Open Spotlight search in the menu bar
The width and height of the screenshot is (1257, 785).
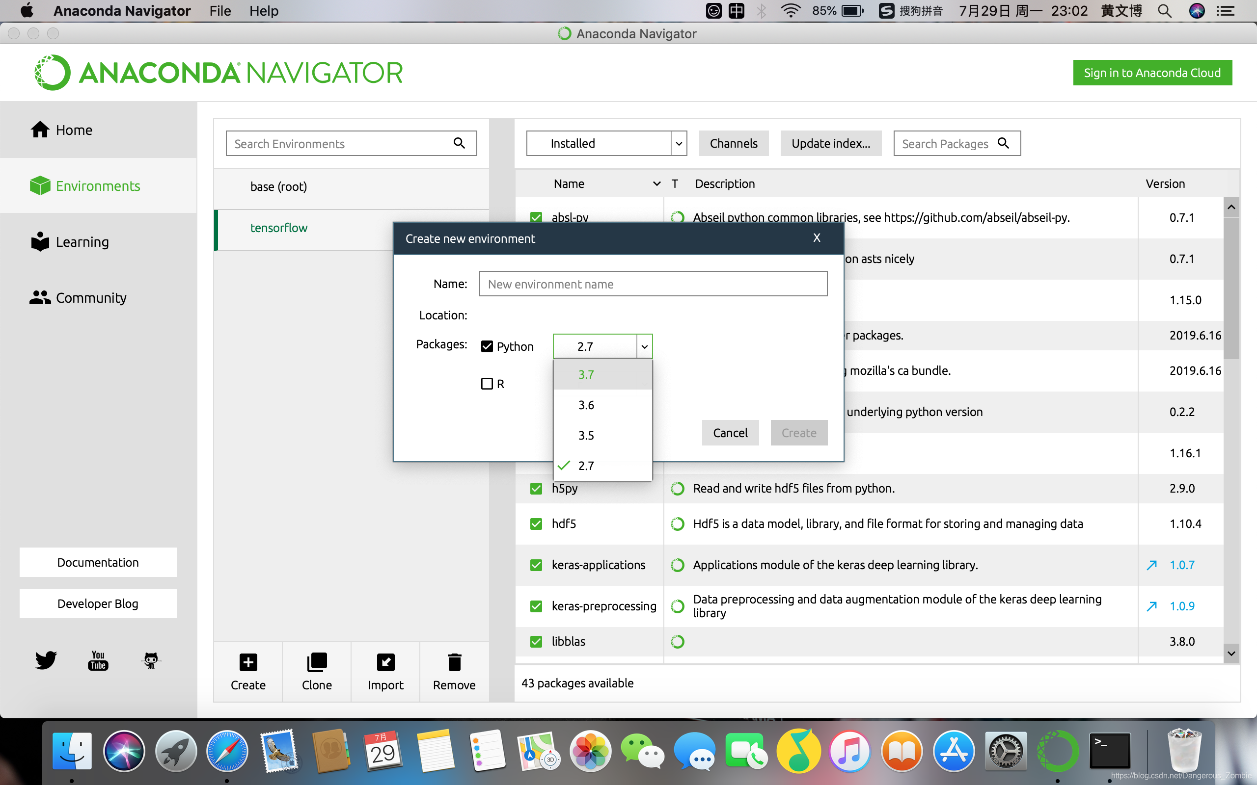pos(1165,11)
